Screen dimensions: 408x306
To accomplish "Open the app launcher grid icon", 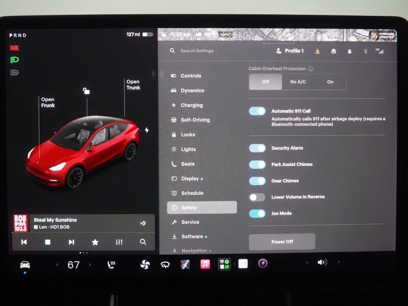I will point(224,264).
